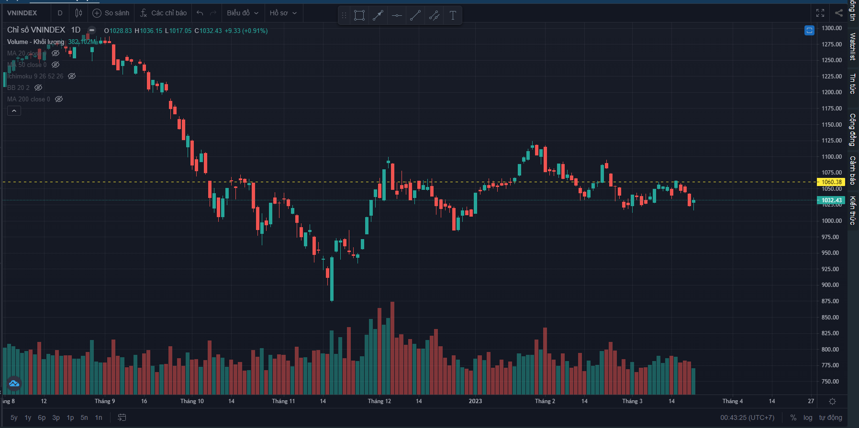Viewport: 859px width, 428px height.
Task: Open the candlestick chart style selector
Action: click(x=78, y=13)
